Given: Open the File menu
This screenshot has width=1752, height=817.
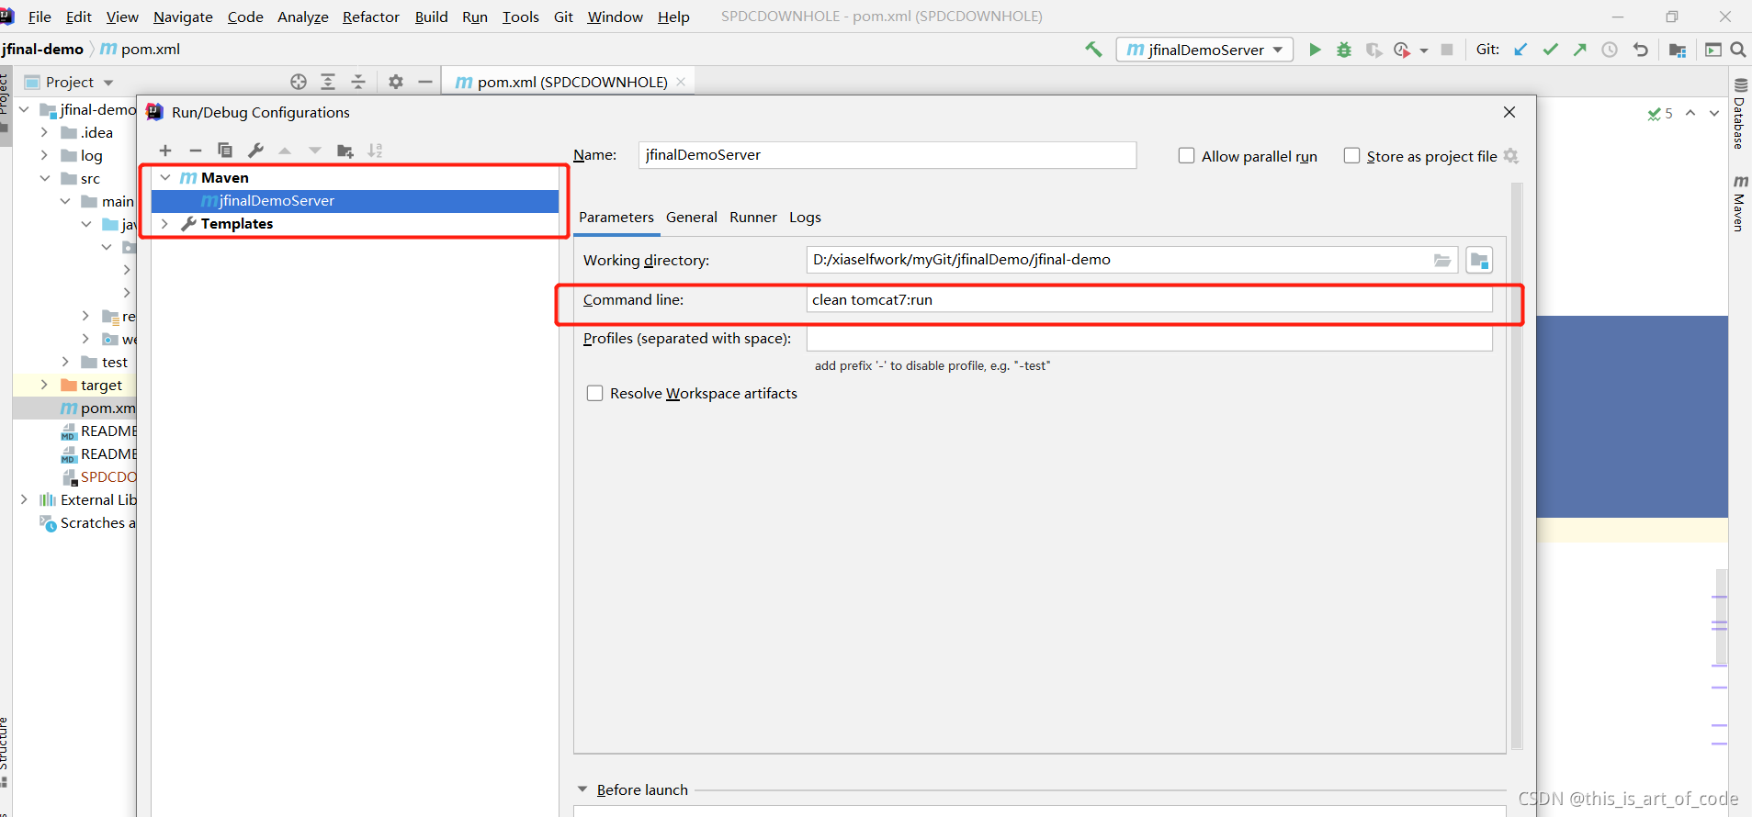Looking at the screenshot, I should (40, 17).
